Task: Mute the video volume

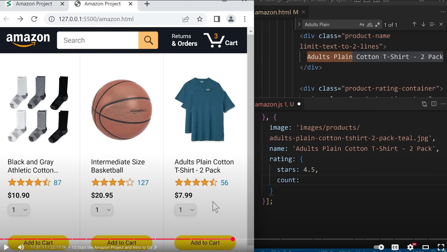Action: [x=21, y=247]
